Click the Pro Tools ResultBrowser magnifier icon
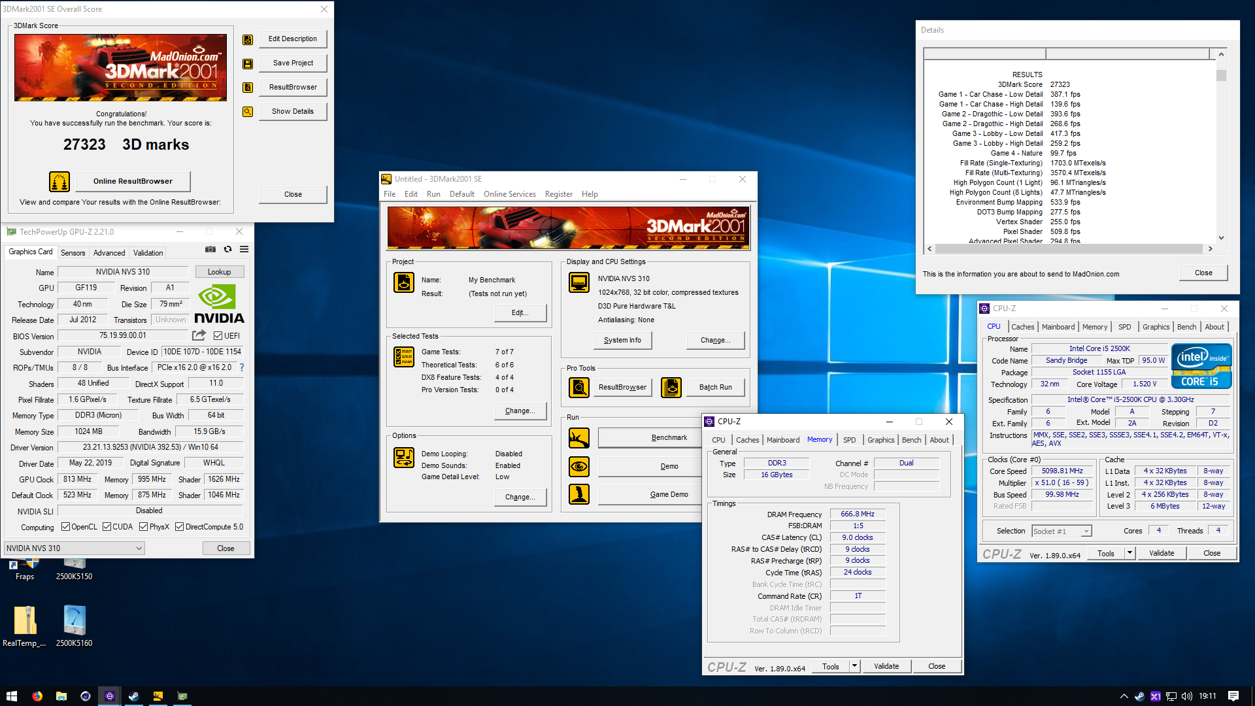Image resolution: width=1255 pixels, height=706 pixels. tap(579, 388)
